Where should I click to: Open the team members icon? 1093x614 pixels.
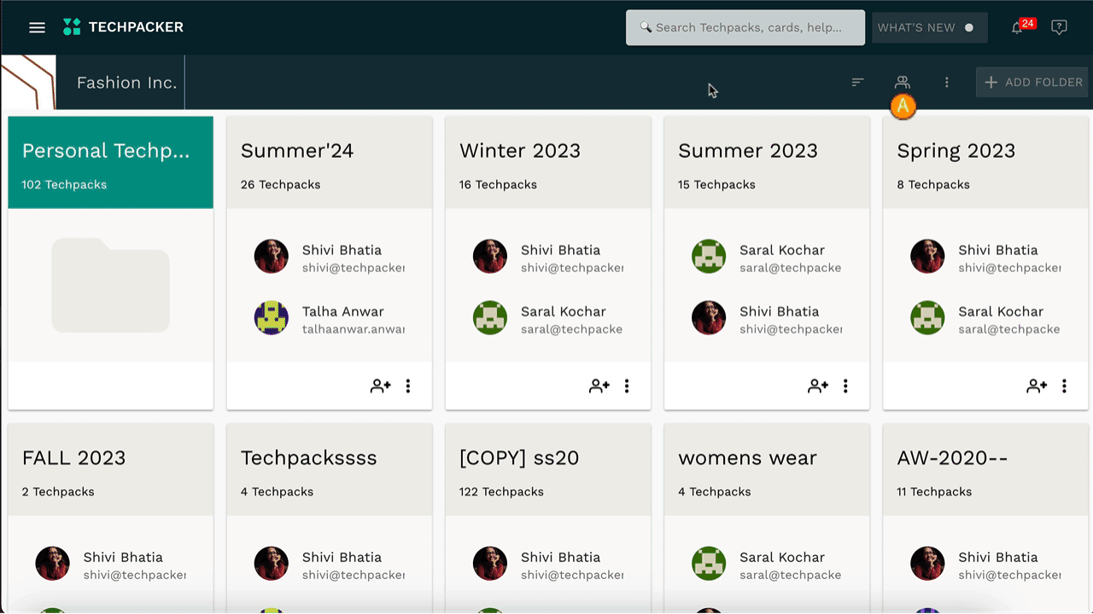coord(903,82)
